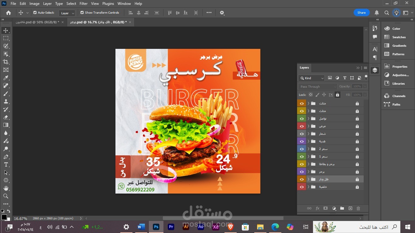Open Illustrator from the taskbar

pos(186,227)
